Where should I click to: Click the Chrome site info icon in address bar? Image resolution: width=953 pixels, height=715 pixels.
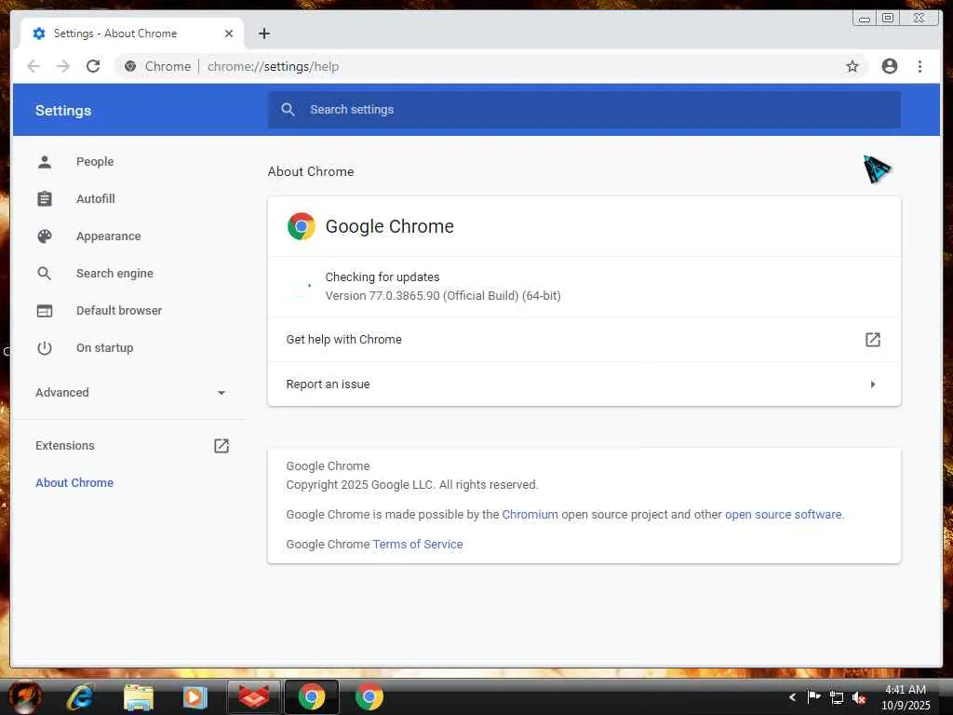pos(130,66)
